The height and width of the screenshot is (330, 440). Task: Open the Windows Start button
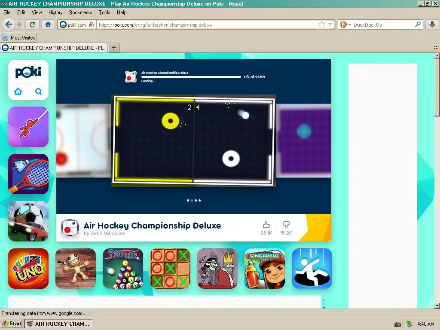[12, 324]
